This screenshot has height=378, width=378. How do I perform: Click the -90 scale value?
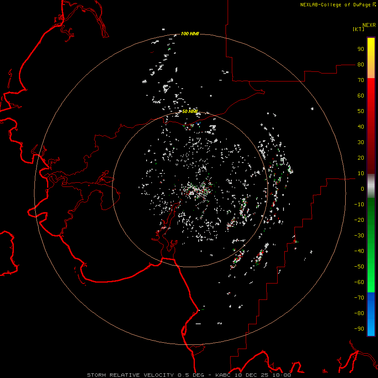(x=359, y=329)
